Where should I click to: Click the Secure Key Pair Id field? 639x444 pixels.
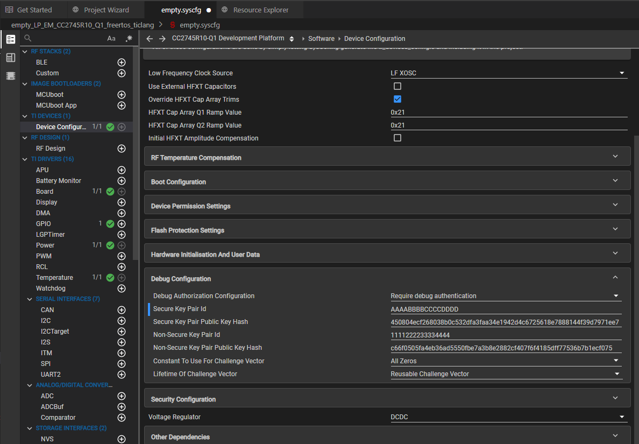tap(506, 309)
